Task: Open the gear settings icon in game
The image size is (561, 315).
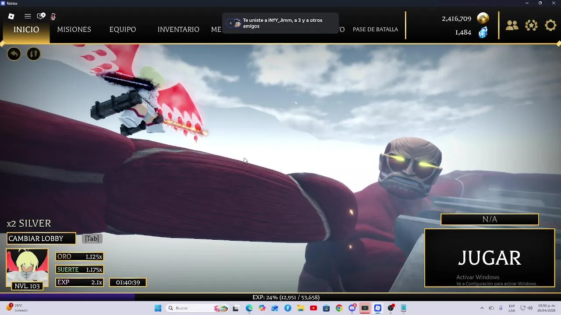Action: pos(550,25)
